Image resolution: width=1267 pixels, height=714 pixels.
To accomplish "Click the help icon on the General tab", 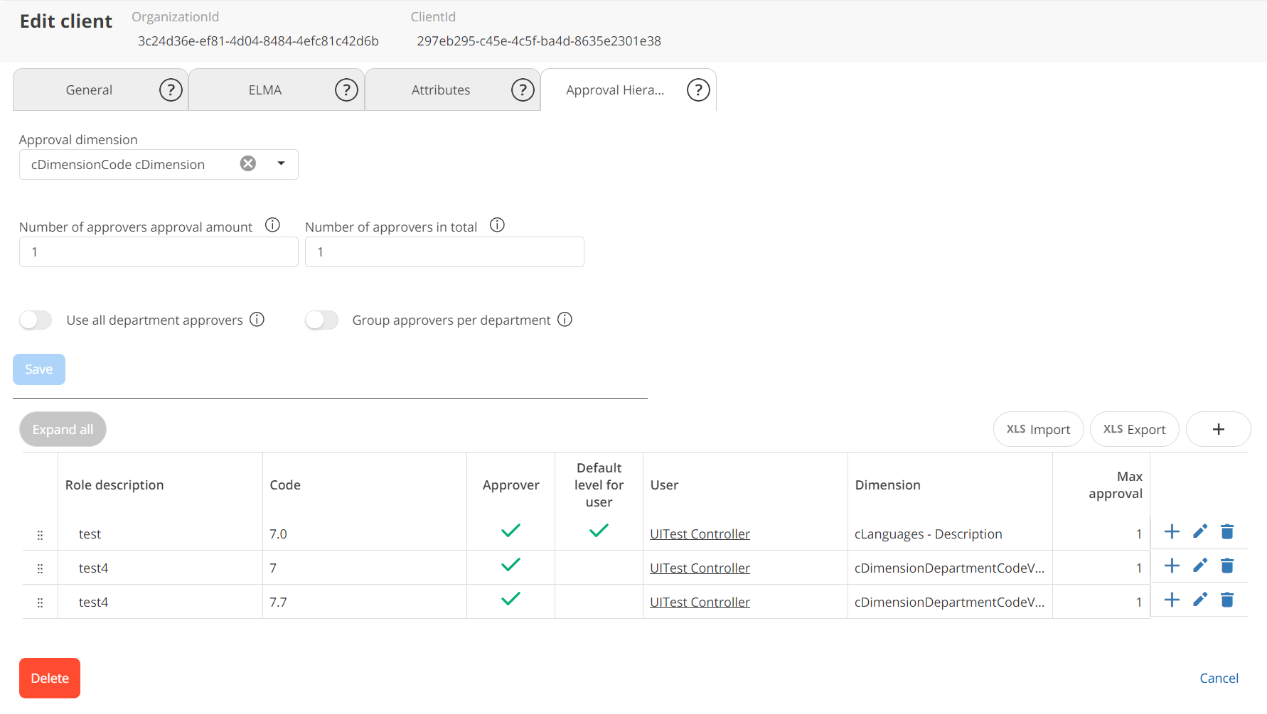I will point(171,90).
